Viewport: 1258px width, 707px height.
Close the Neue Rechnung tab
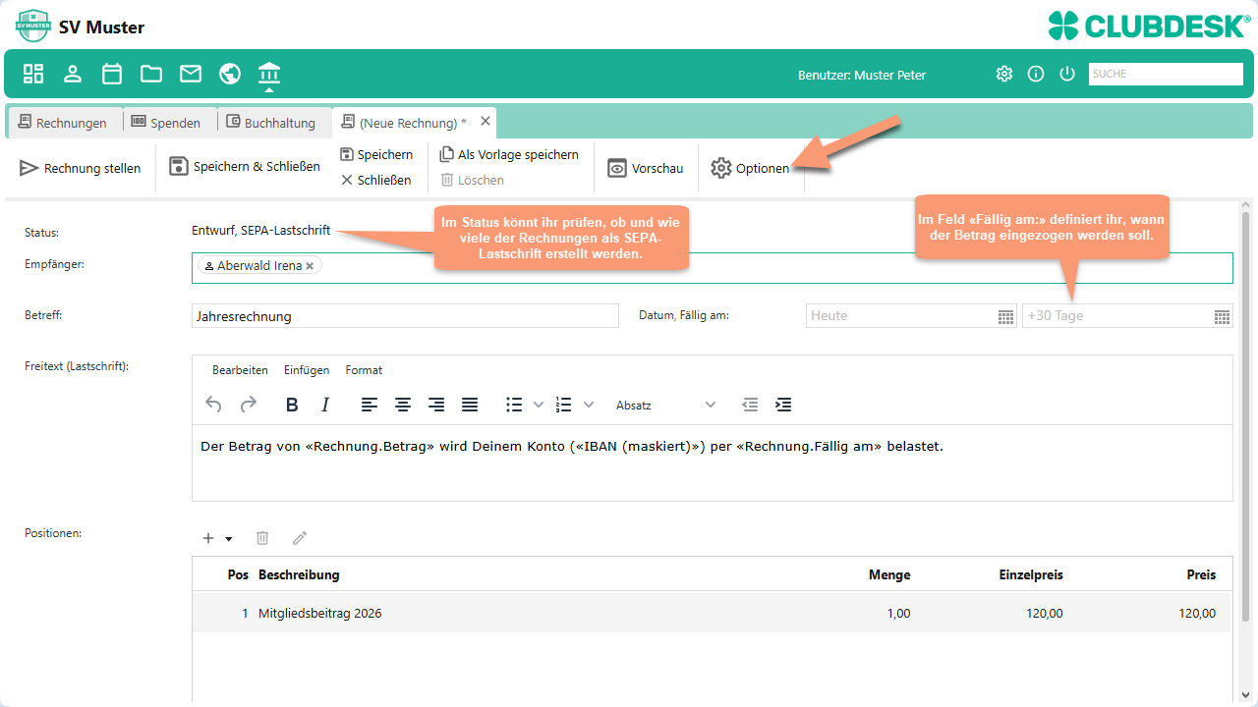click(486, 122)
